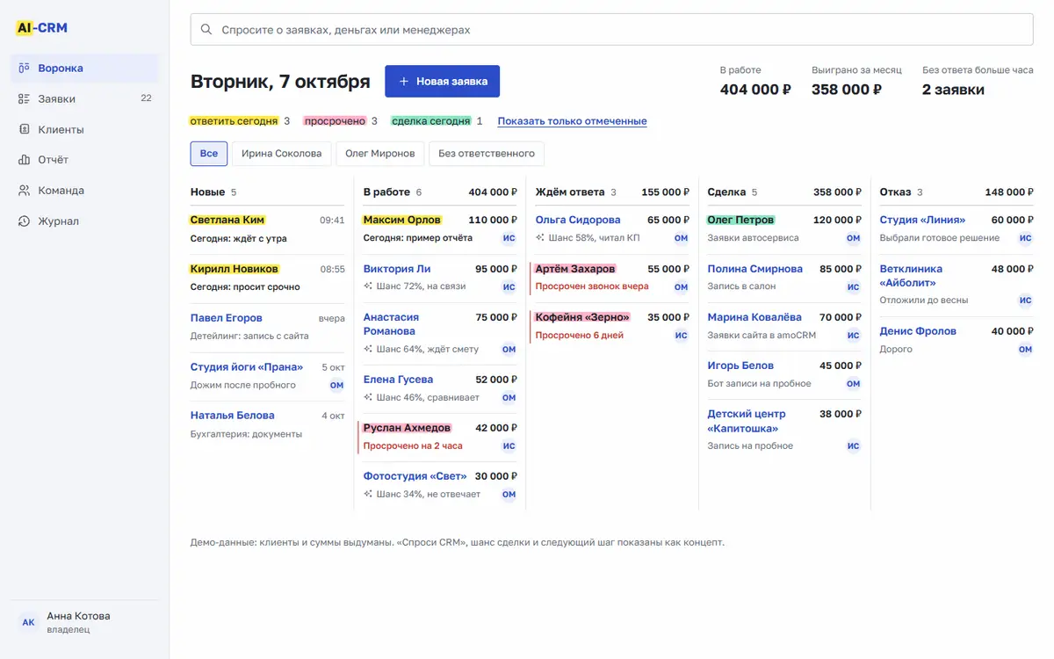Click «Просрочен звонок вчера» text
Viewport: 1054px width, 659px height.
tap(592, 286)
